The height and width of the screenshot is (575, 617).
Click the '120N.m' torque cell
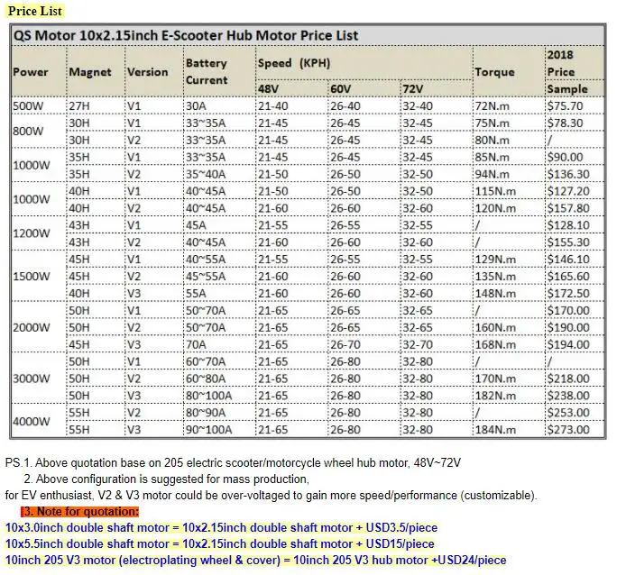click(x=495, y=208)
